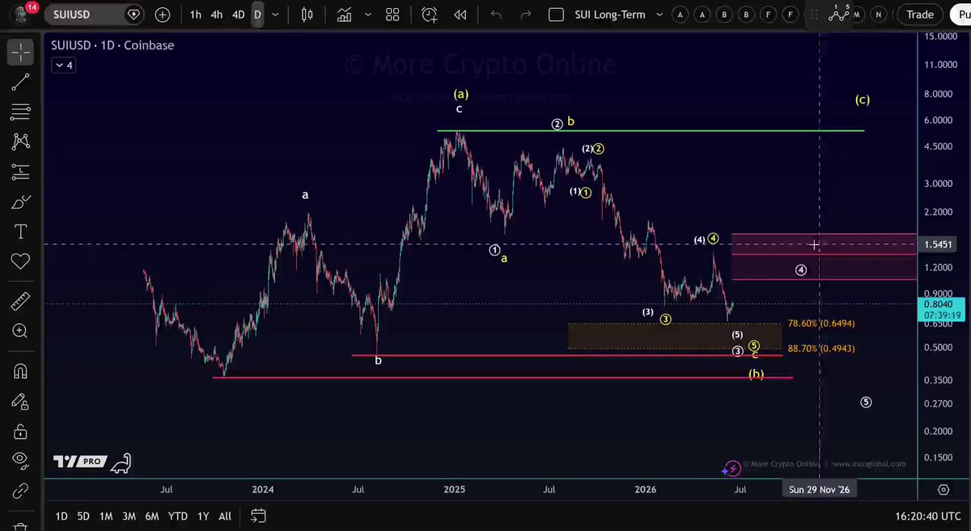Open the go to date calendar

(258, 516)
